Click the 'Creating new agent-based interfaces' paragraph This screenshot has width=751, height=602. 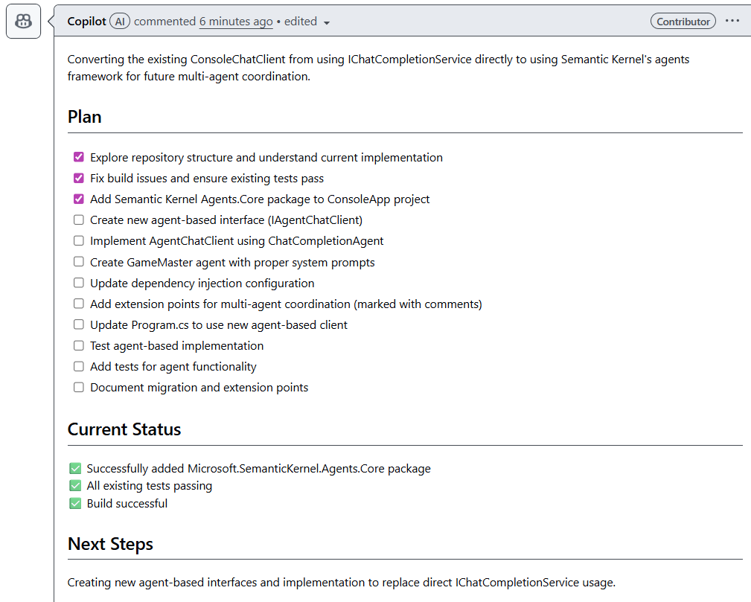coord(342,583)
